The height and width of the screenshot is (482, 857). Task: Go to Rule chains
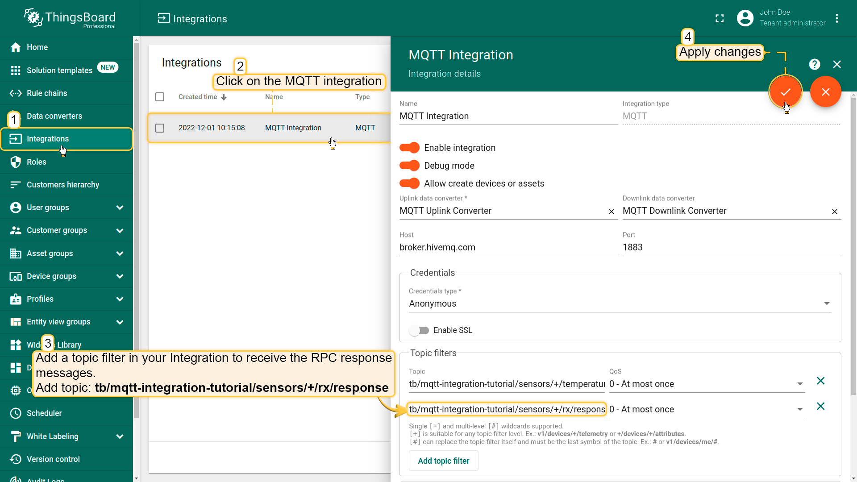[67, 93]
